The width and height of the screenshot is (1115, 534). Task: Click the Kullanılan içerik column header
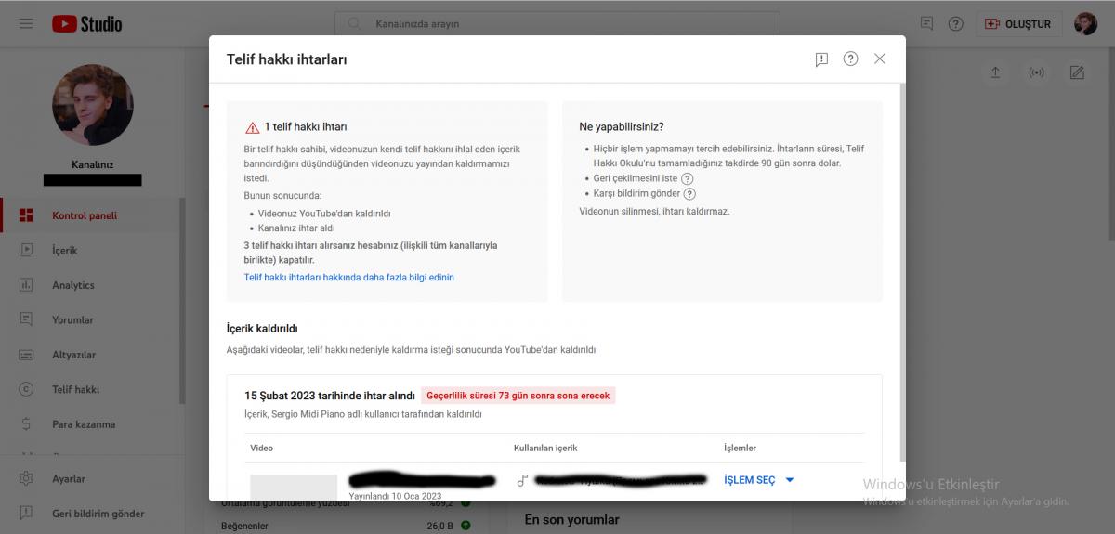545,449
